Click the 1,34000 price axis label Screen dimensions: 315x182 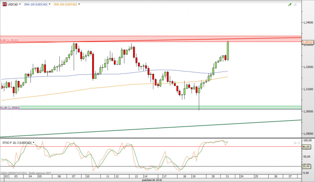308,23
